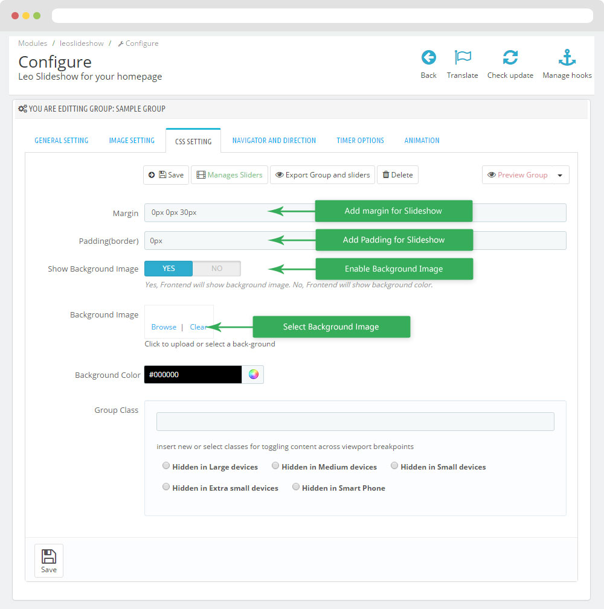Viewport: 604px width, 609px height.
Task: Click the leoslideshow breadcrumb link
Action: click(82, 43)
